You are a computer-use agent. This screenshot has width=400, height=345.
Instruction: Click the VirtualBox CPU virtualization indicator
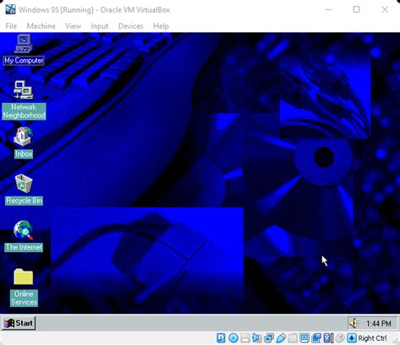tap(328, 337)
